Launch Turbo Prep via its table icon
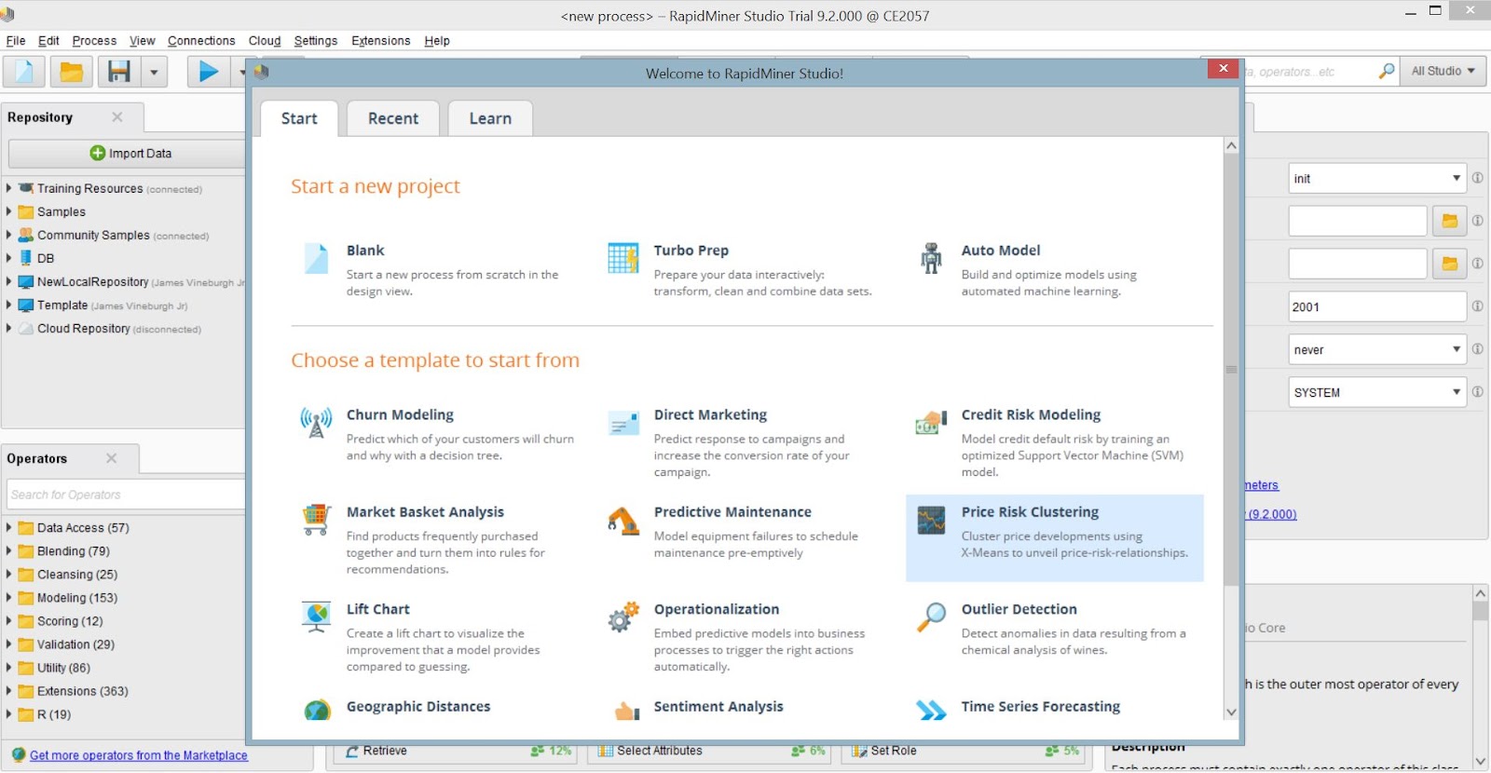The width and height of the screenshot is (1491, 773). (x=622, y=258)
